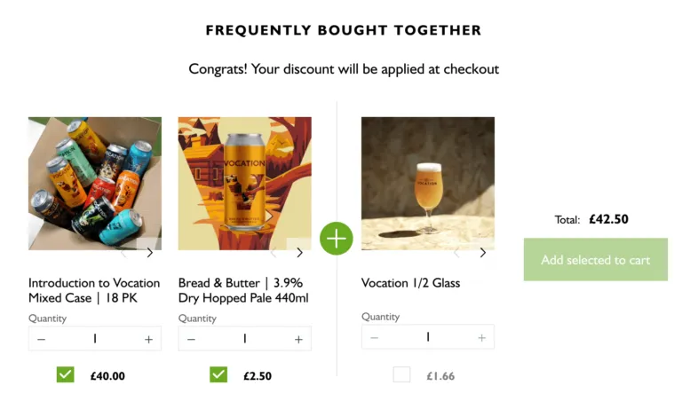Click the Vocation 1/2 Glass photo thumbnail
The image size is (682, 417).
(x=427, y=182)
